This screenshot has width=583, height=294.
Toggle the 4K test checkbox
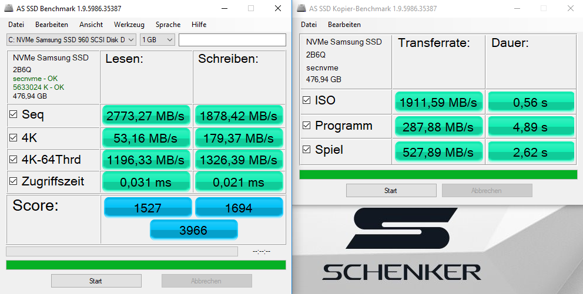(x=14, y=138)
